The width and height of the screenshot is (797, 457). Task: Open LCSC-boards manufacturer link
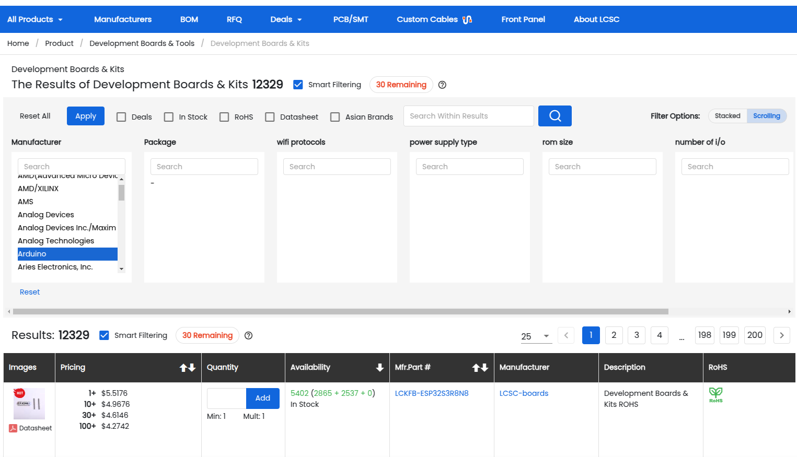524,393
